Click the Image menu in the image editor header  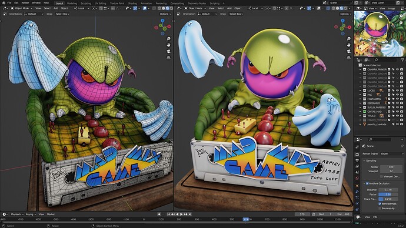tap(391, 8)
